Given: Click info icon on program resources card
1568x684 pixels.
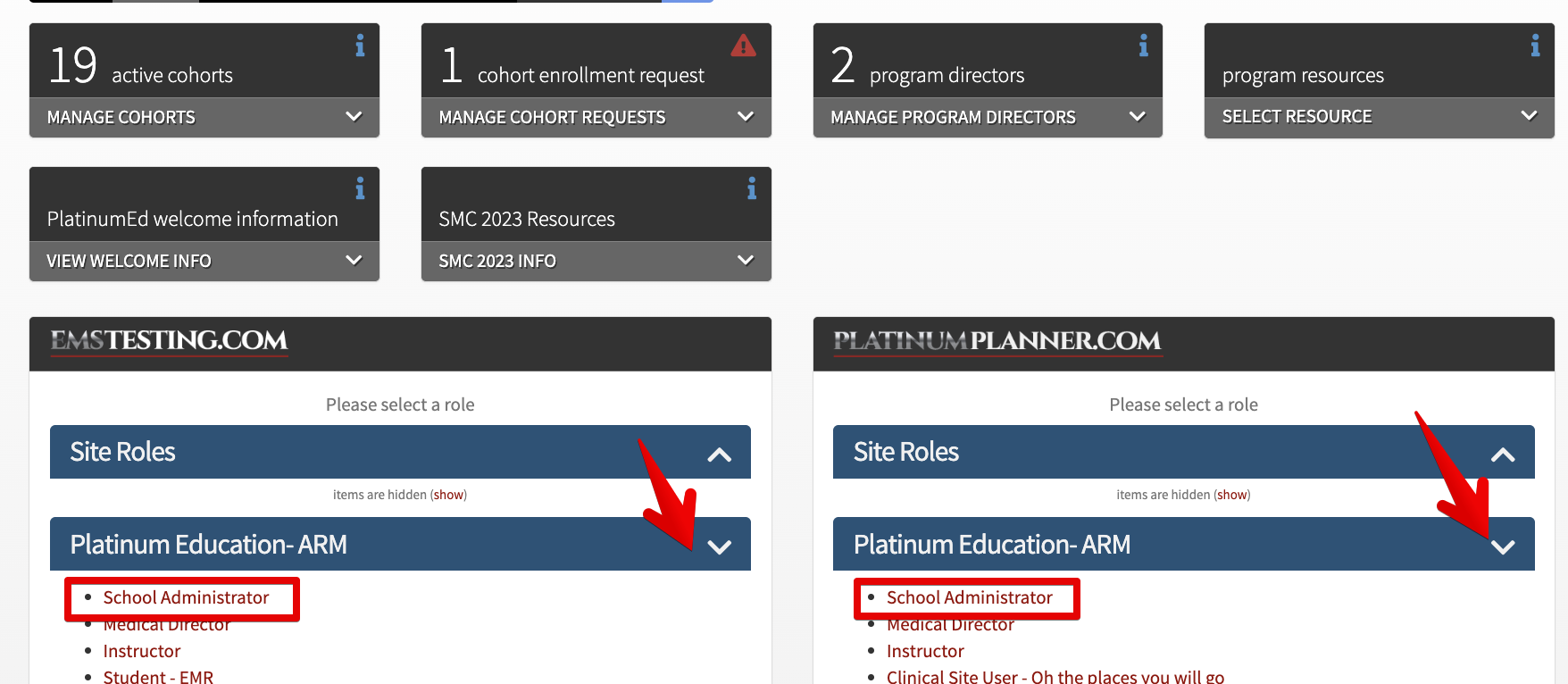Looking at the screenshot, I should point(1535,46).
